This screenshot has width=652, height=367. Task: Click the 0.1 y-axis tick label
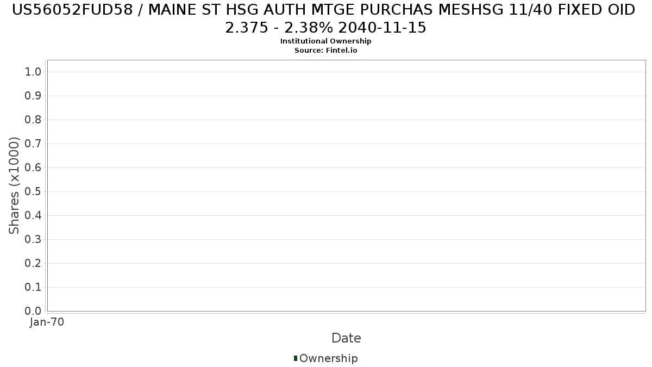pyautogui.click(x=33, y=288)
